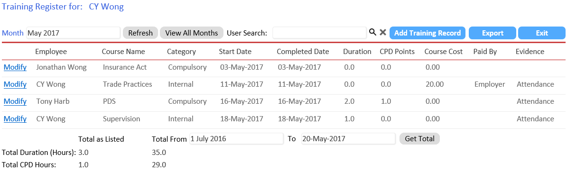The width and height of the screenshot is (567, 172).
Task: Click the Course Name column header
Action: 123,52
